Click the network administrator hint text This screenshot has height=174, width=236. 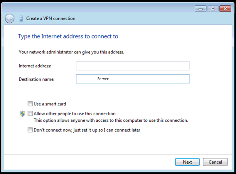pyautogui.click(x=72, y=52)
